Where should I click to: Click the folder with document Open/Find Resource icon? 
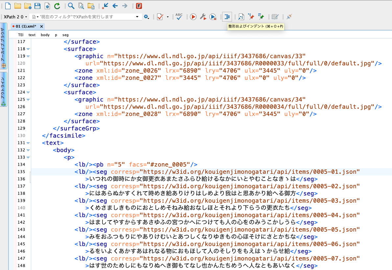[91, 6]
